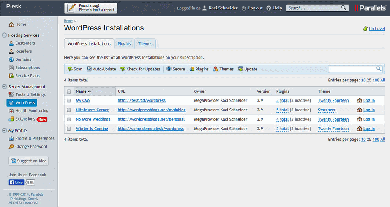Switch to the Themes tab
This screenshot has width=390, height=207.
pyautogui.click(x=145, y=44)
